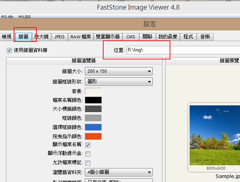Click the 位置 path field R:\Img\
Image resolution: width=240 pixels, height=182 pixels.
click(183, 50)
